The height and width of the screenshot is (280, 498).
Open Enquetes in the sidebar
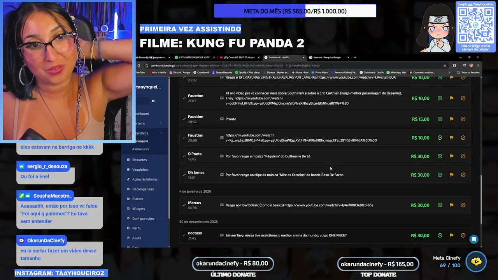139,160
